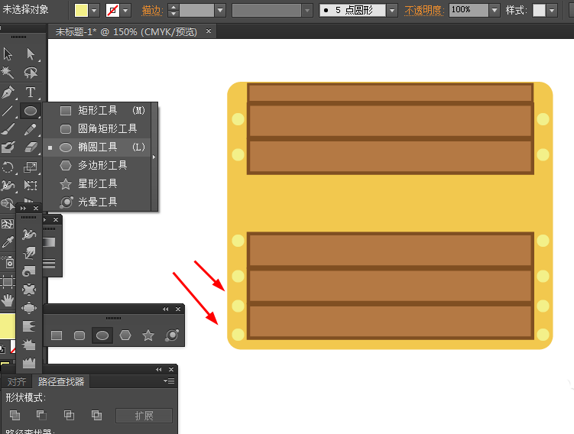Select the Blob Brush tool
Image resolution: width=574 pixels, height=434 pixels.
8,147
